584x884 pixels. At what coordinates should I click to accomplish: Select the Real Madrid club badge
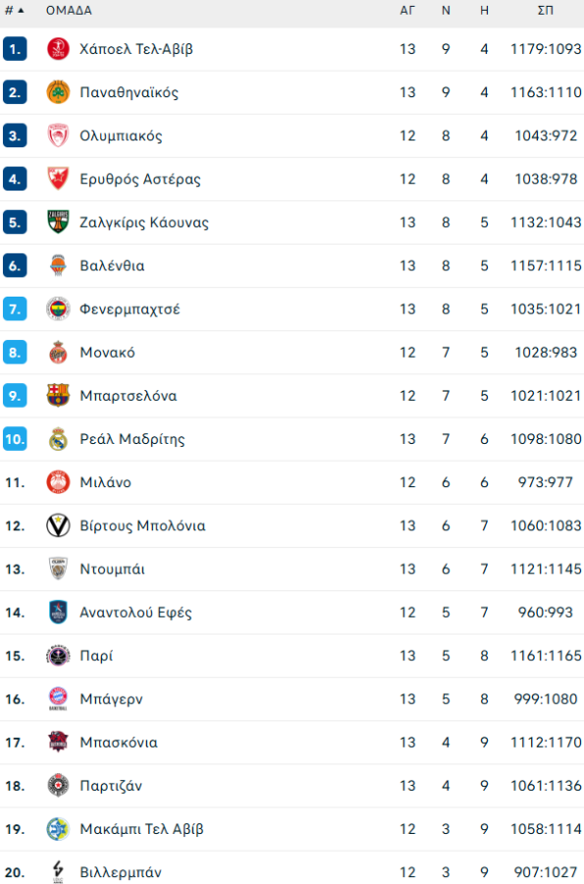pyautogui.click(x=59, y=439)
